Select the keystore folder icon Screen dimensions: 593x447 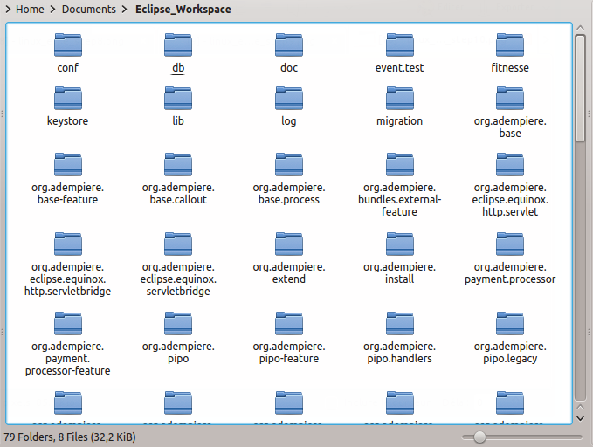click(68, 99)
